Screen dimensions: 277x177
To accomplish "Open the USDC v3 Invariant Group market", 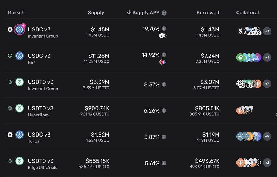I will 43,32.
